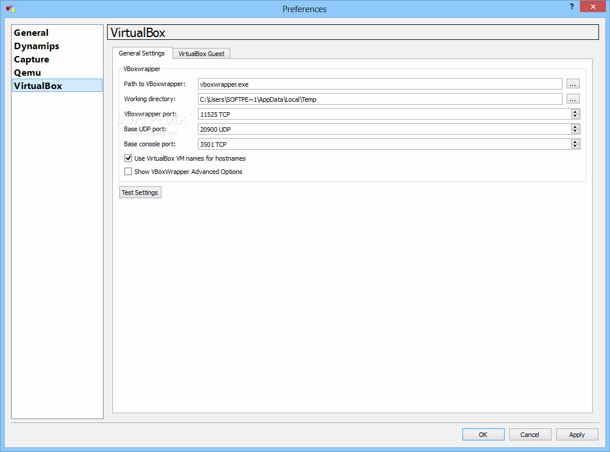Close the Preferences window
610x452 pixels.
(x=593, y=6)
